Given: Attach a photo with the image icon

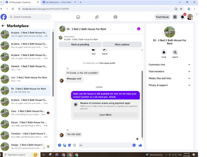Looking at the screenshot, I should [x=65, y=145].
